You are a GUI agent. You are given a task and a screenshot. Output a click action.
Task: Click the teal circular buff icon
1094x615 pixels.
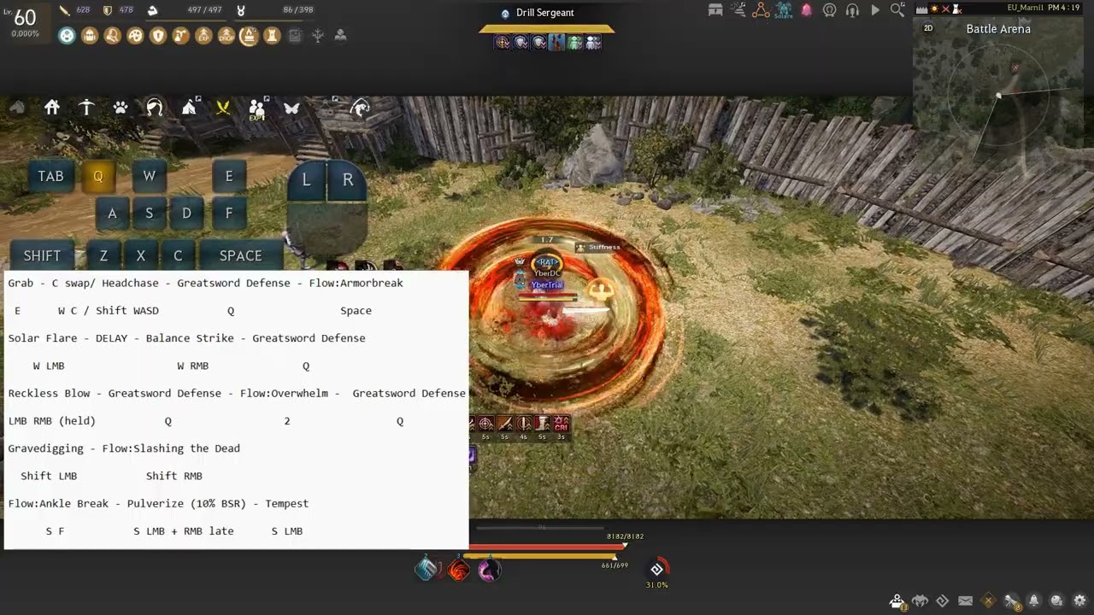pyautogui.click(x=67, y=36)
